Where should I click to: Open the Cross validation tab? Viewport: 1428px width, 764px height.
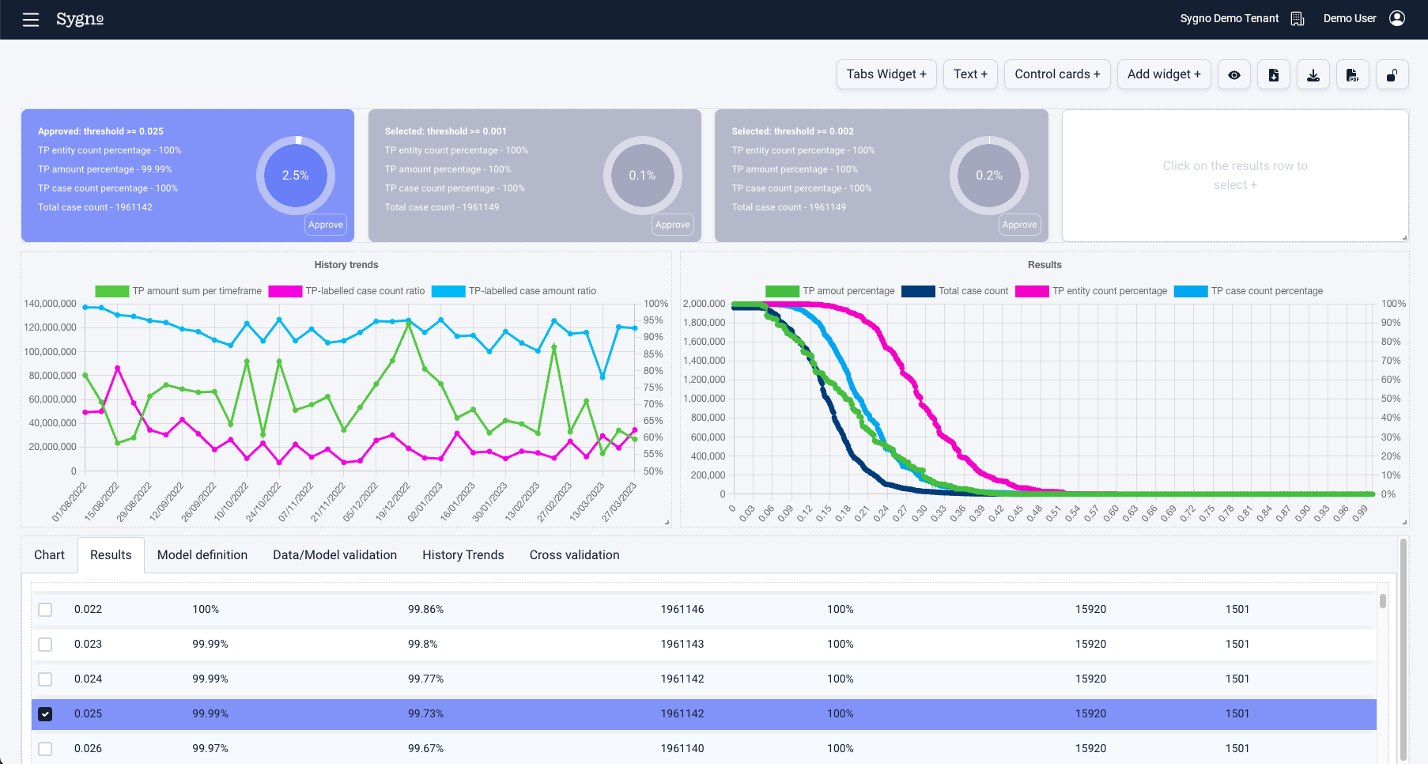574,555
